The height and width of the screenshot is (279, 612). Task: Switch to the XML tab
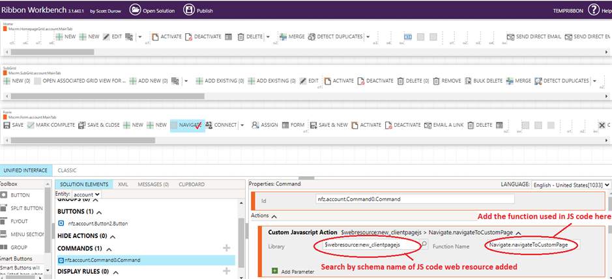click(x=123, y=185)
